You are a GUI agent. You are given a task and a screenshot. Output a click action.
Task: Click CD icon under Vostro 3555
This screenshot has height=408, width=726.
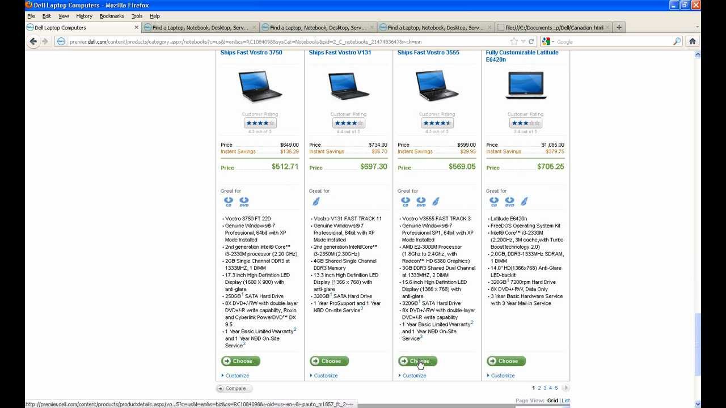[405, 201]
